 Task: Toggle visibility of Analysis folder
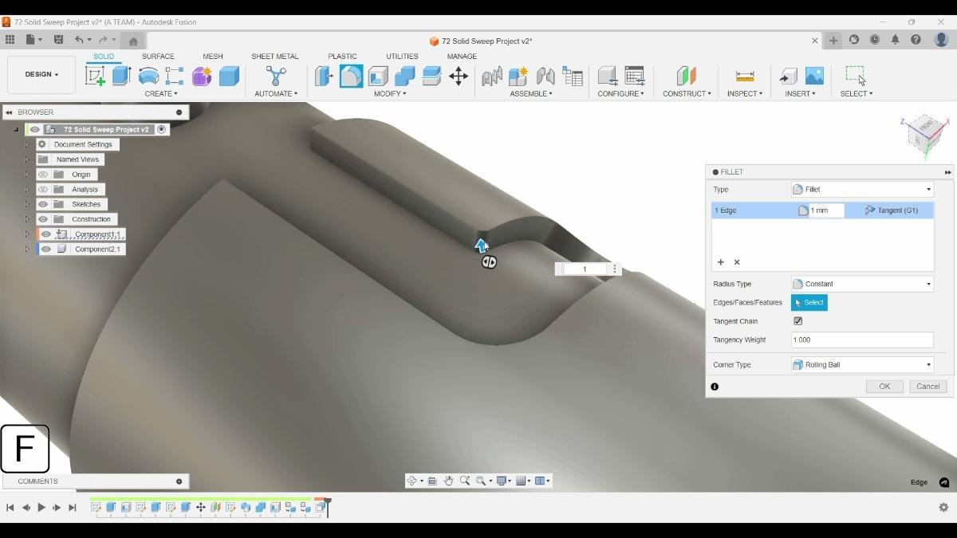pos(43,190)
